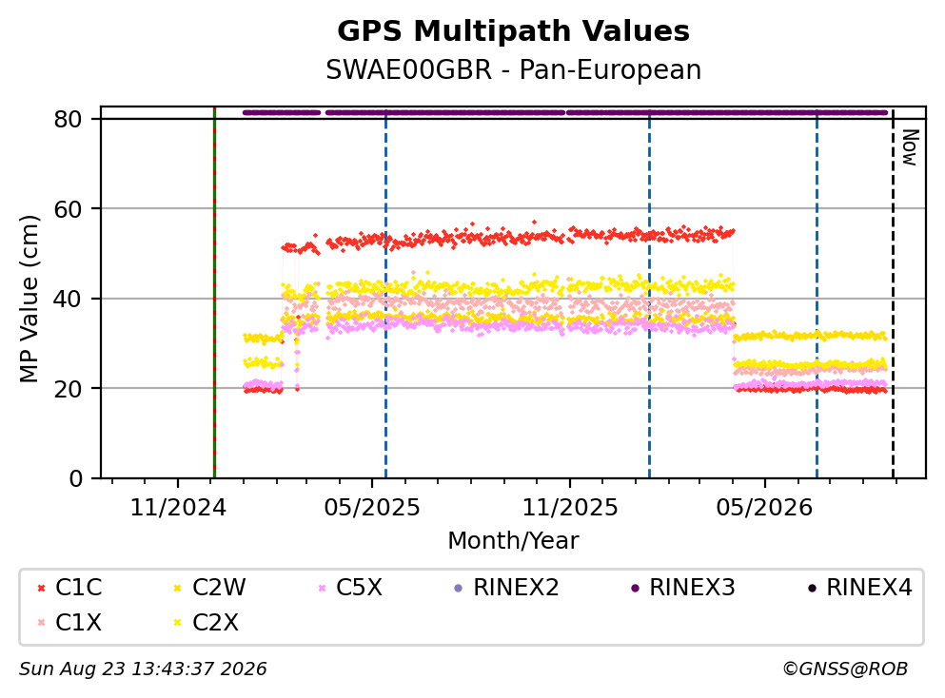
Task: Click the ©GNSS@ROB copyright text
Action: (x=845, y=669)
